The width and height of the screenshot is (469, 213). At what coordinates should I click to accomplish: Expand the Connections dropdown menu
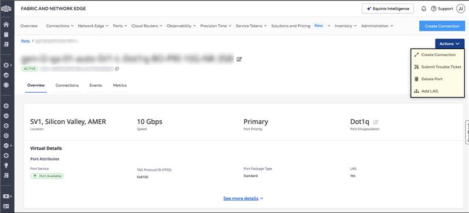[60, 26]
